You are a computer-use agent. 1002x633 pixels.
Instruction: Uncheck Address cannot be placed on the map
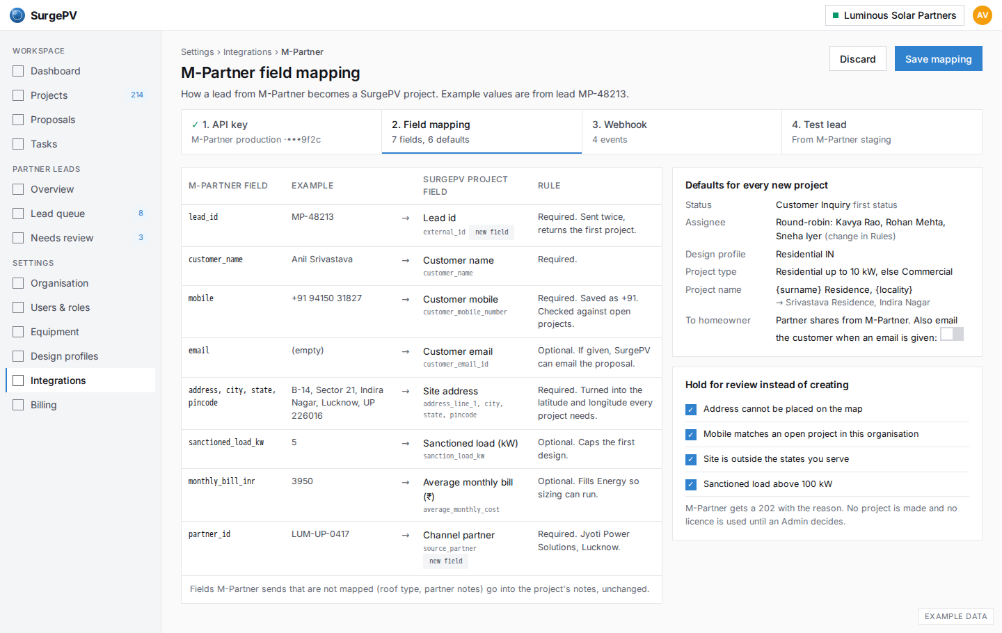tap(691, 410)
